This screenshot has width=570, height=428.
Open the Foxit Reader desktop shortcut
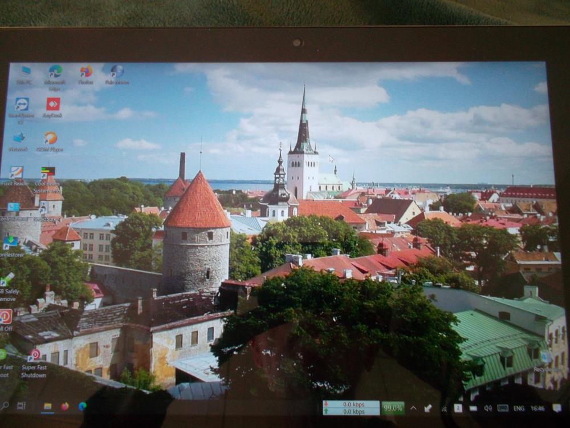15,176
